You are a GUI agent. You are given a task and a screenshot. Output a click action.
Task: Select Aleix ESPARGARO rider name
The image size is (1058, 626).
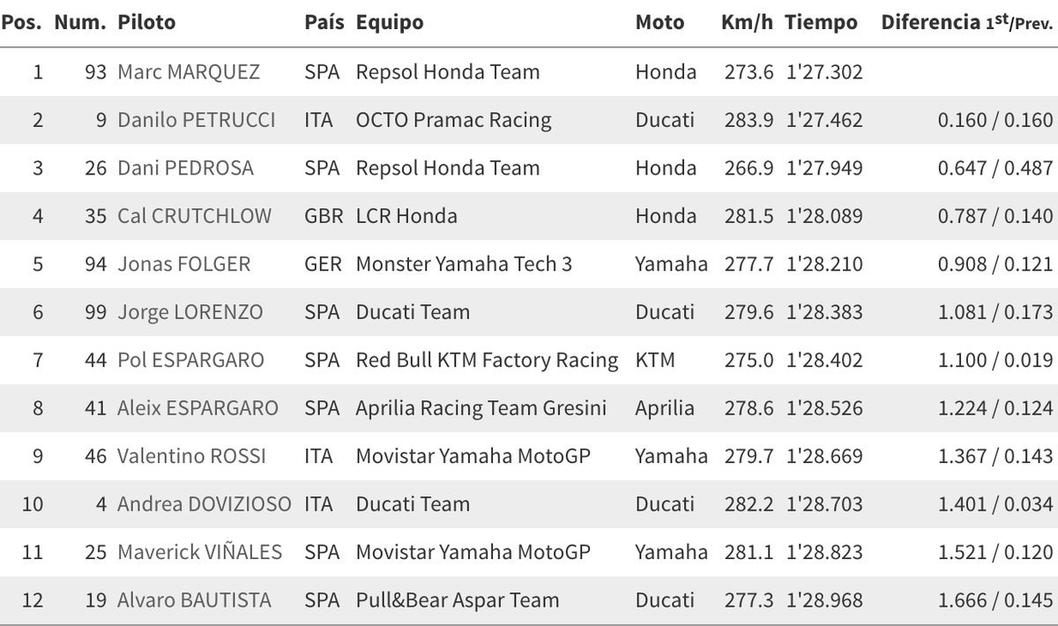pos(197,408)
